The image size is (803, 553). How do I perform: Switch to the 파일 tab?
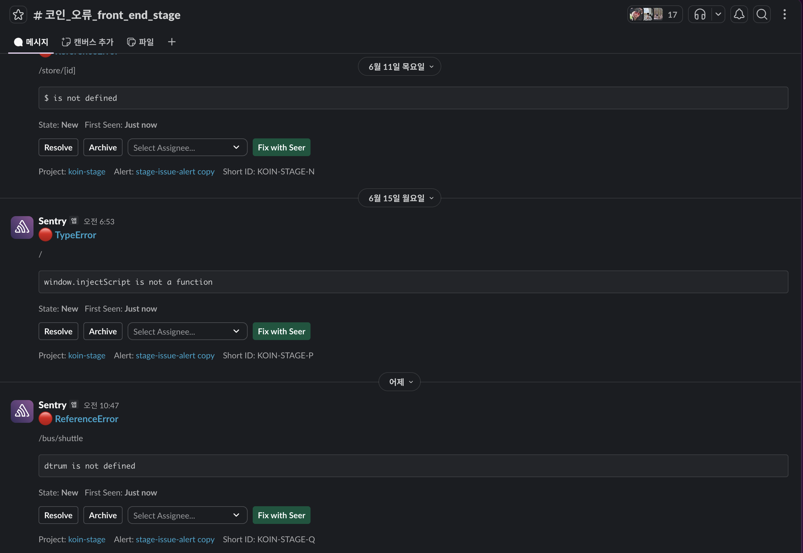(x=141, y=42)
